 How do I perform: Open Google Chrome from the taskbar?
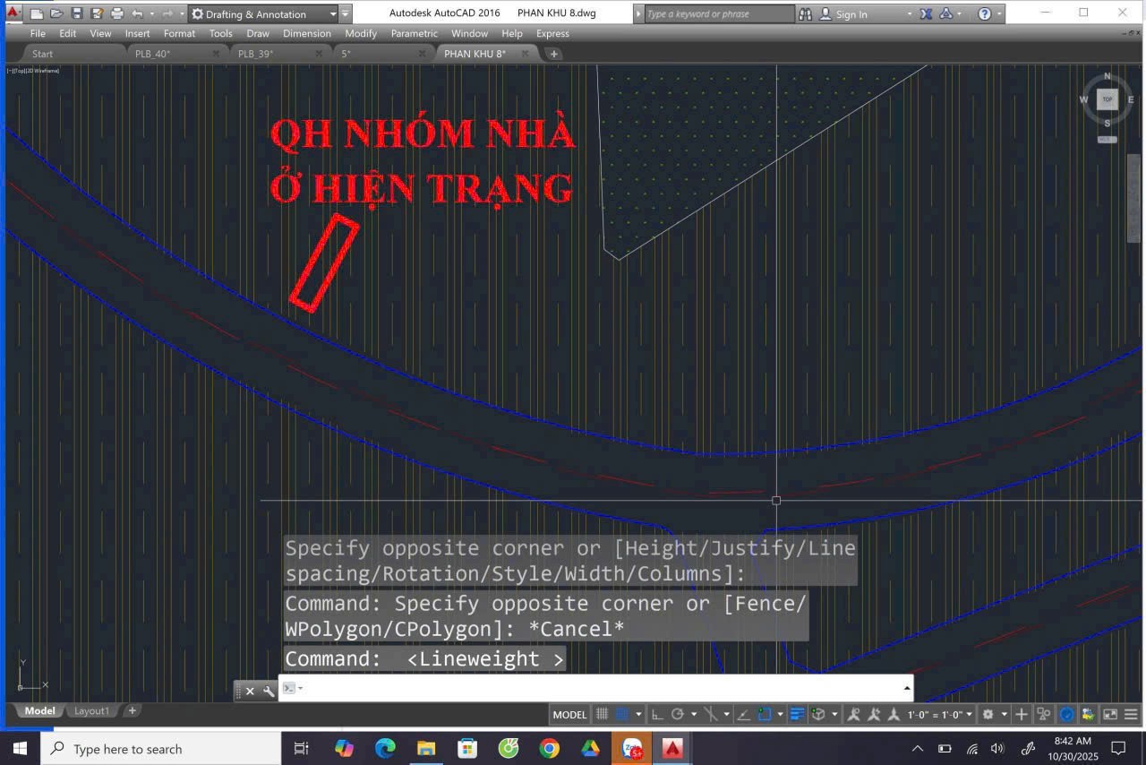point(549,748)
